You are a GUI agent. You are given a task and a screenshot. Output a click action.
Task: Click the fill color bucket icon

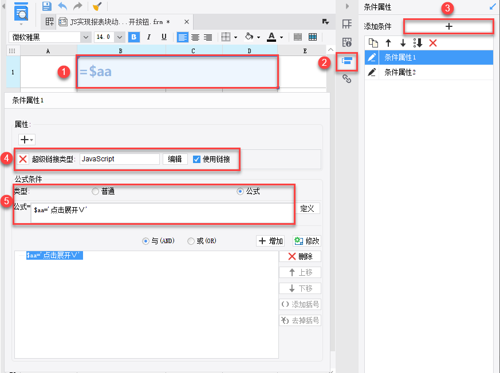click(249, 37)
